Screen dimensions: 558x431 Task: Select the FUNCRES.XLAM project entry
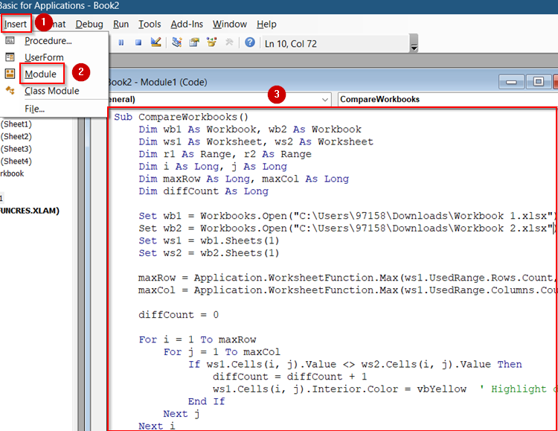(30, 211)
